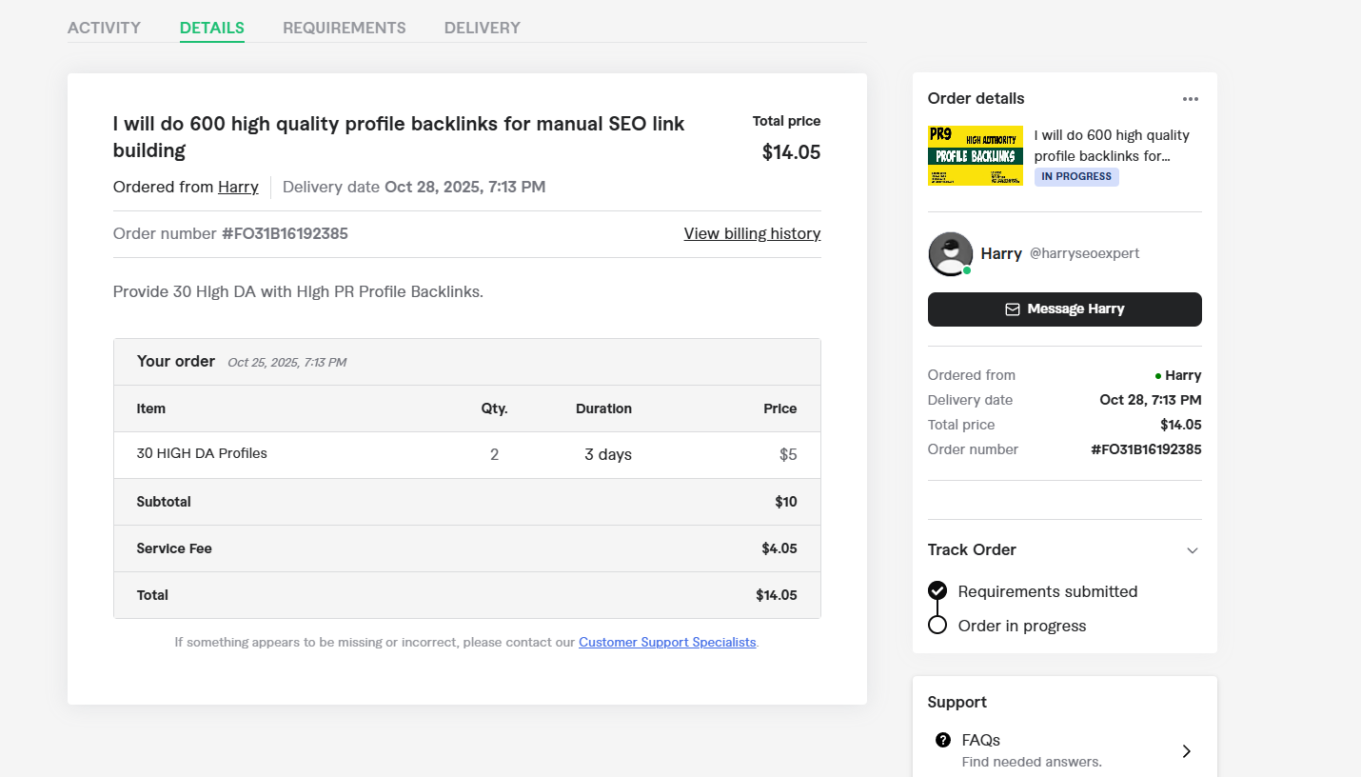
Task: Go to the Delivery tab
Action: 483,28
